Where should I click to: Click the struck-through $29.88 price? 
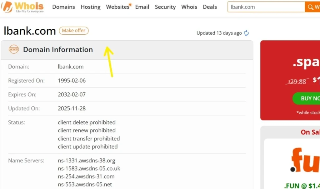pos(297,81)
